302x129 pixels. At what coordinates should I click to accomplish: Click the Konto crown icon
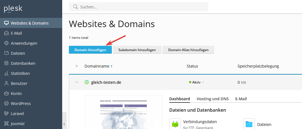pos(6,93)
